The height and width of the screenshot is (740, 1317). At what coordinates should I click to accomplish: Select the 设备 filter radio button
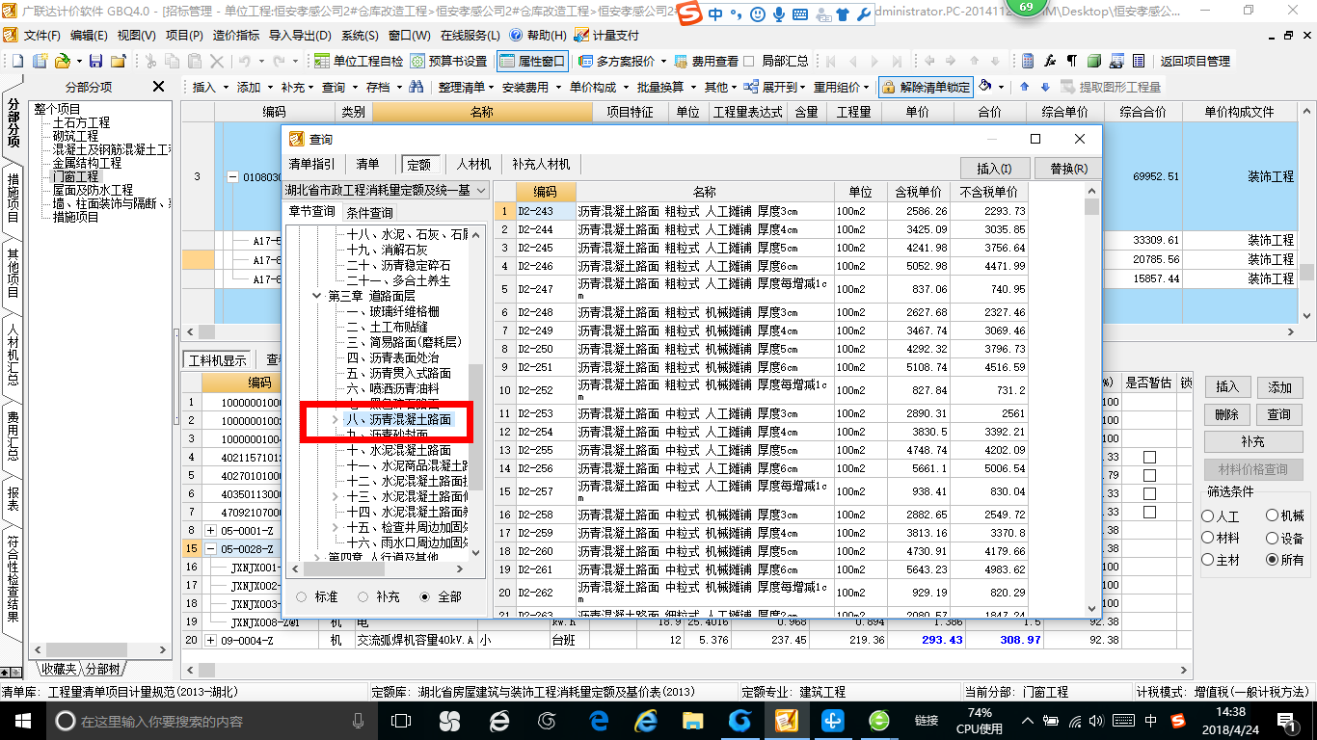[1272, 538]
